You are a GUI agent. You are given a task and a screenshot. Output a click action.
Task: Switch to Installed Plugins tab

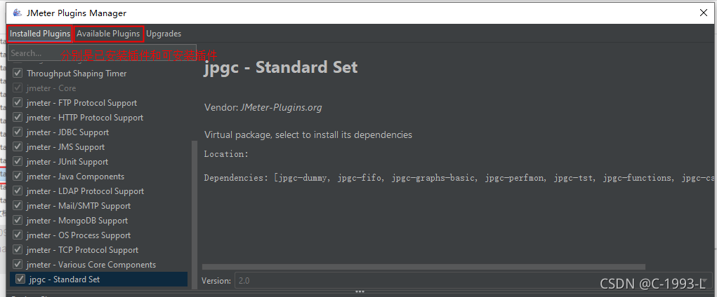click(40, 34)
